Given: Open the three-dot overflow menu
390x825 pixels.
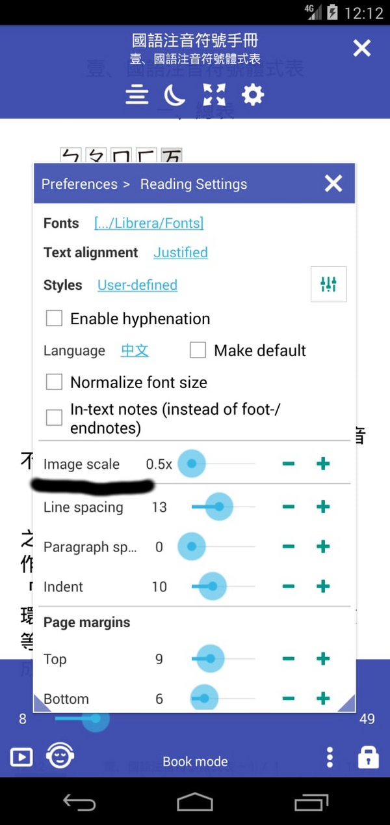Looking at the screenshot, I should coord(330,757).
